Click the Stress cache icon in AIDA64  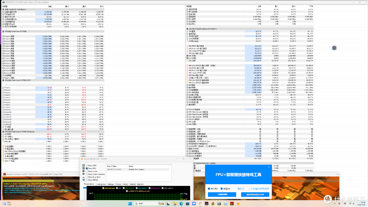tap(83, 171)
